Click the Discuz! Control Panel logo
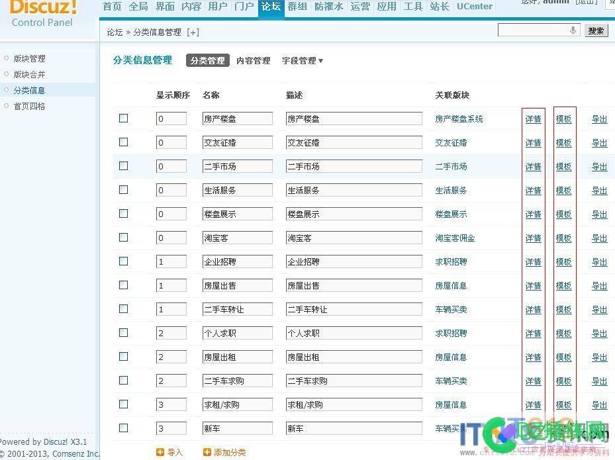615x460 pixels. [x=42, y=13]
